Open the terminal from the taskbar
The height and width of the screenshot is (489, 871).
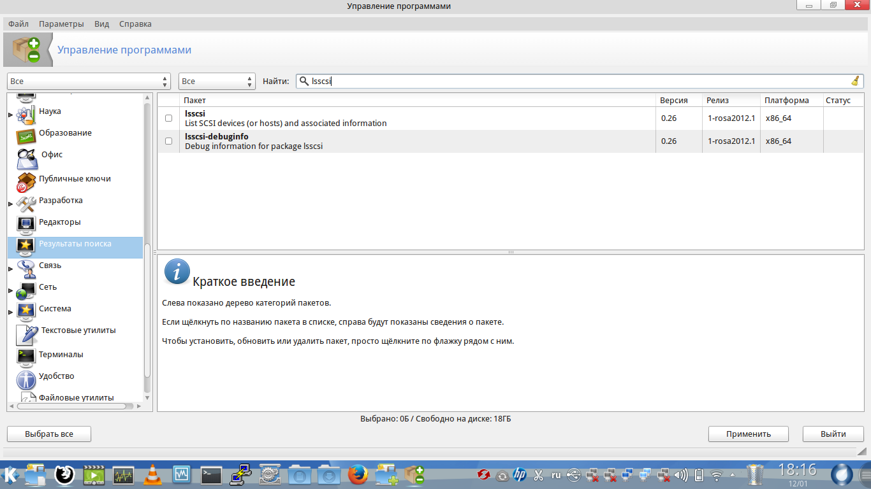[211, 474]
